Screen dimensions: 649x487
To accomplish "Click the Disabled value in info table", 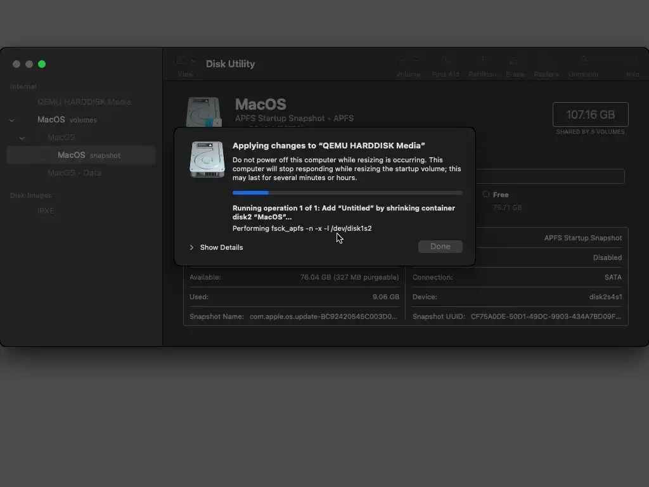I will 607,257.
